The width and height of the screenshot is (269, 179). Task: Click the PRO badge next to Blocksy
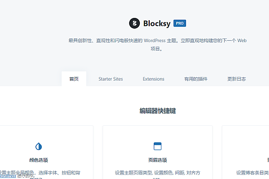pos(180,23)
